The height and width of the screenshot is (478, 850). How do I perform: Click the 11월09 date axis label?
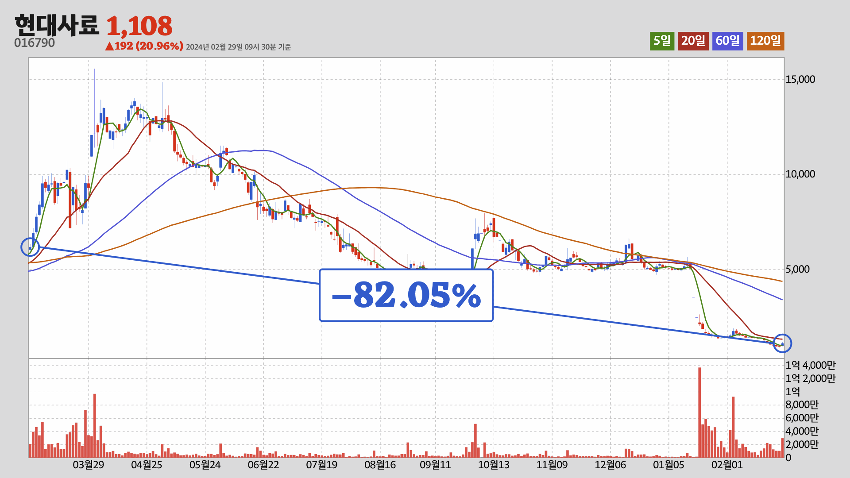tap(552, 465)
